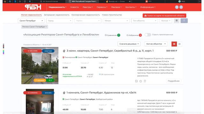Select the Коммерческая недвижимость tab
The width and height of the screenshot is (204, 114).
[86, 15]
